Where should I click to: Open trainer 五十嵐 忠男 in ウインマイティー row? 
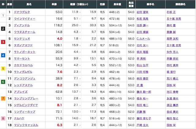tap(174, 19)
